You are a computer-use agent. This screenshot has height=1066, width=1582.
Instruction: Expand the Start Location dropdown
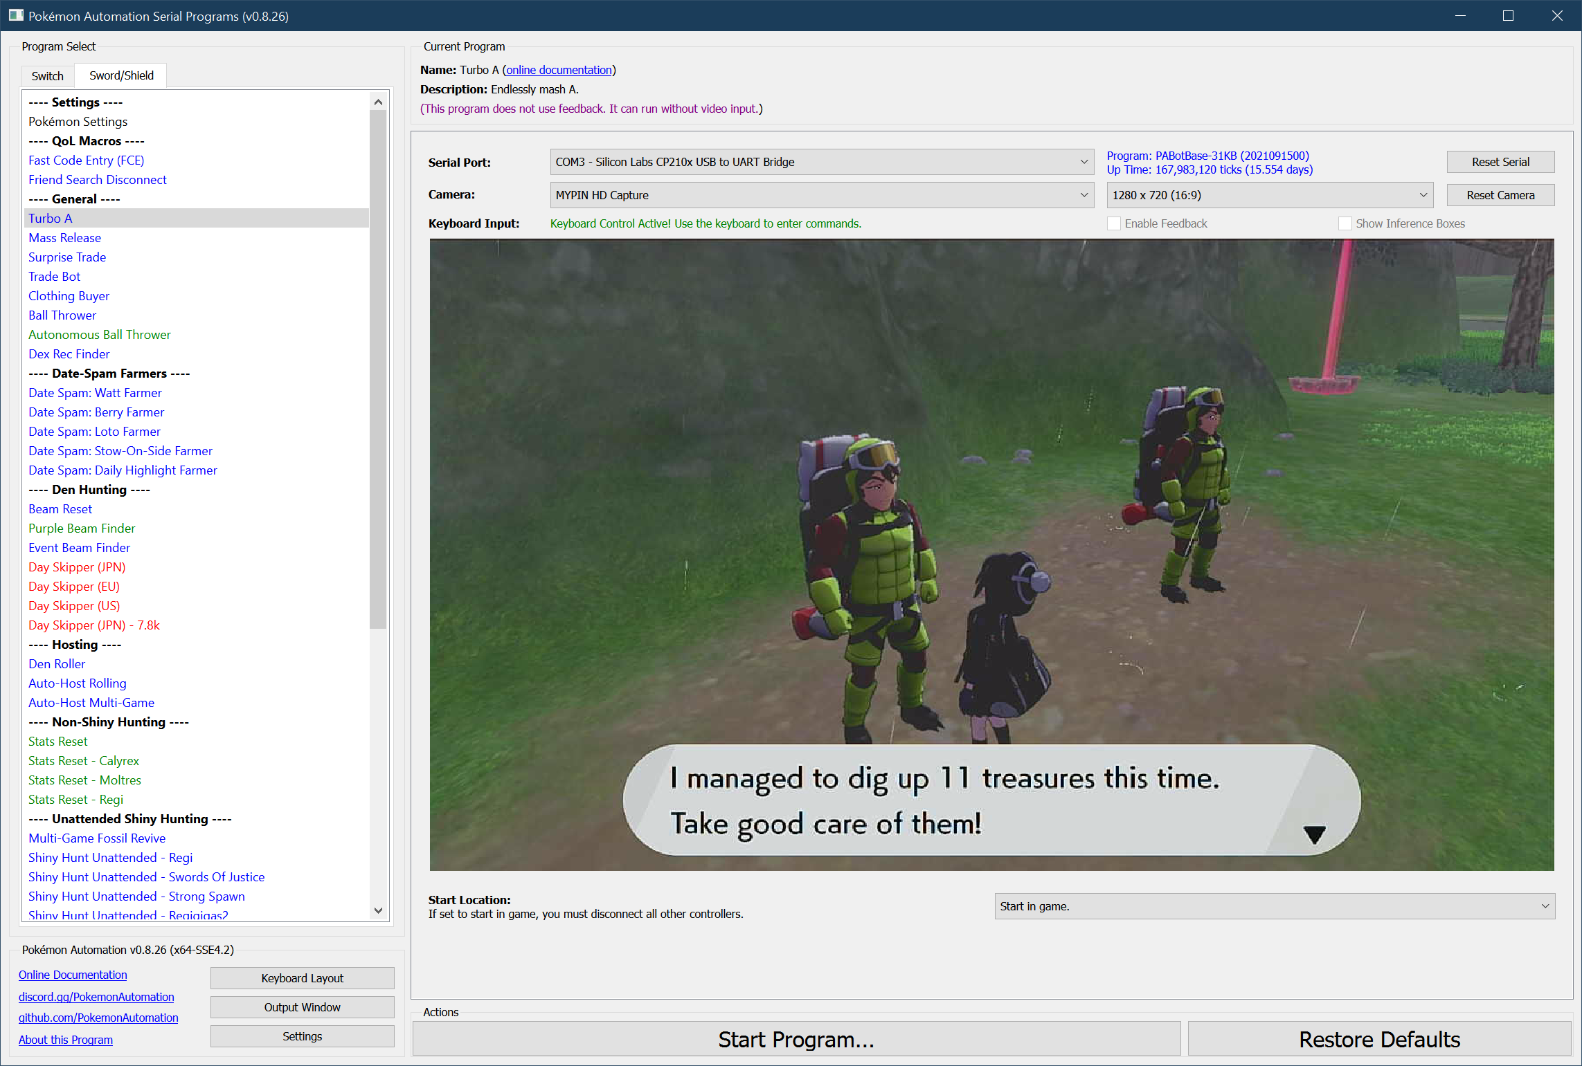[1274, 906]
